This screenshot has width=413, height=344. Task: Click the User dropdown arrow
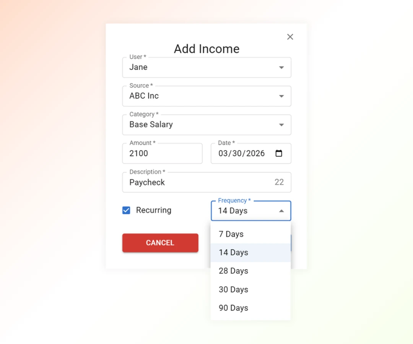pyautogui.click(x=281, y=68)
